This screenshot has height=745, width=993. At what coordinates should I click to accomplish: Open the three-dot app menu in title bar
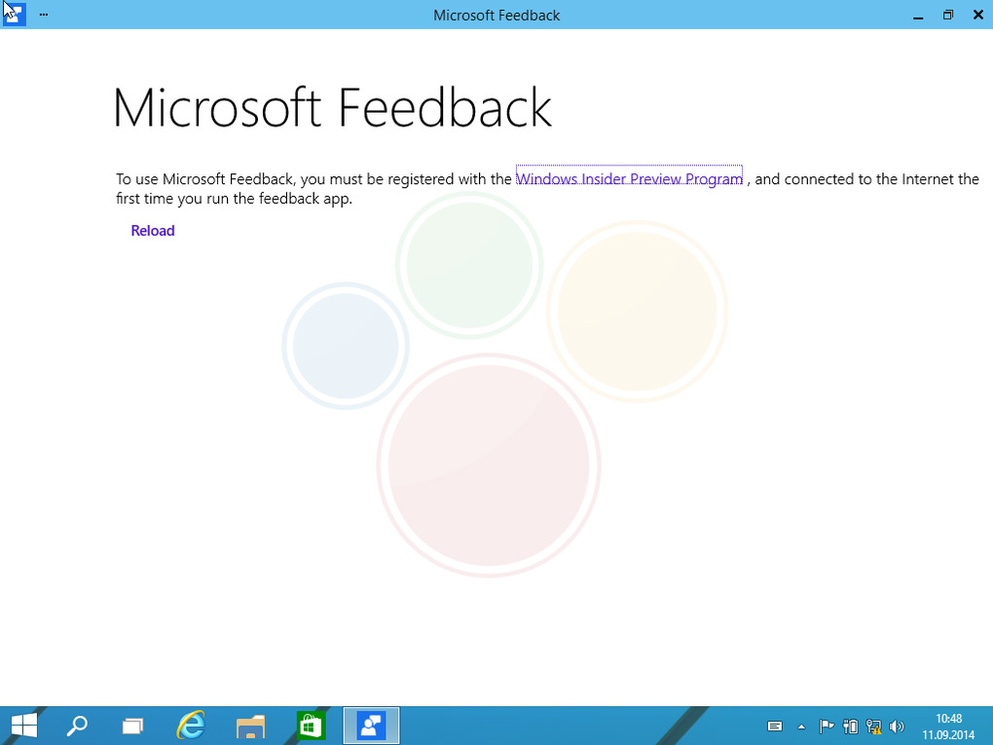click(x=44, y=15)
